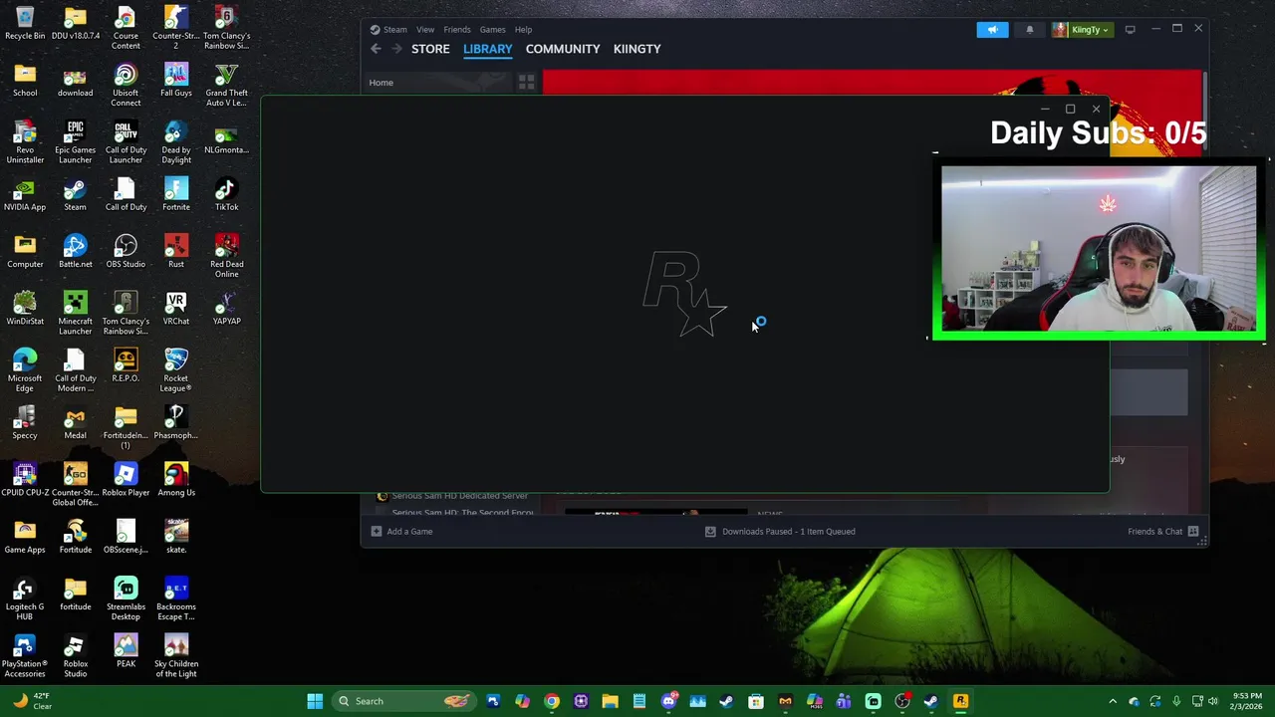The width and height of the screenshot is (1275, 717).
Task: Maximize the Rockstar launcher window
Action: coord(1070,110)
